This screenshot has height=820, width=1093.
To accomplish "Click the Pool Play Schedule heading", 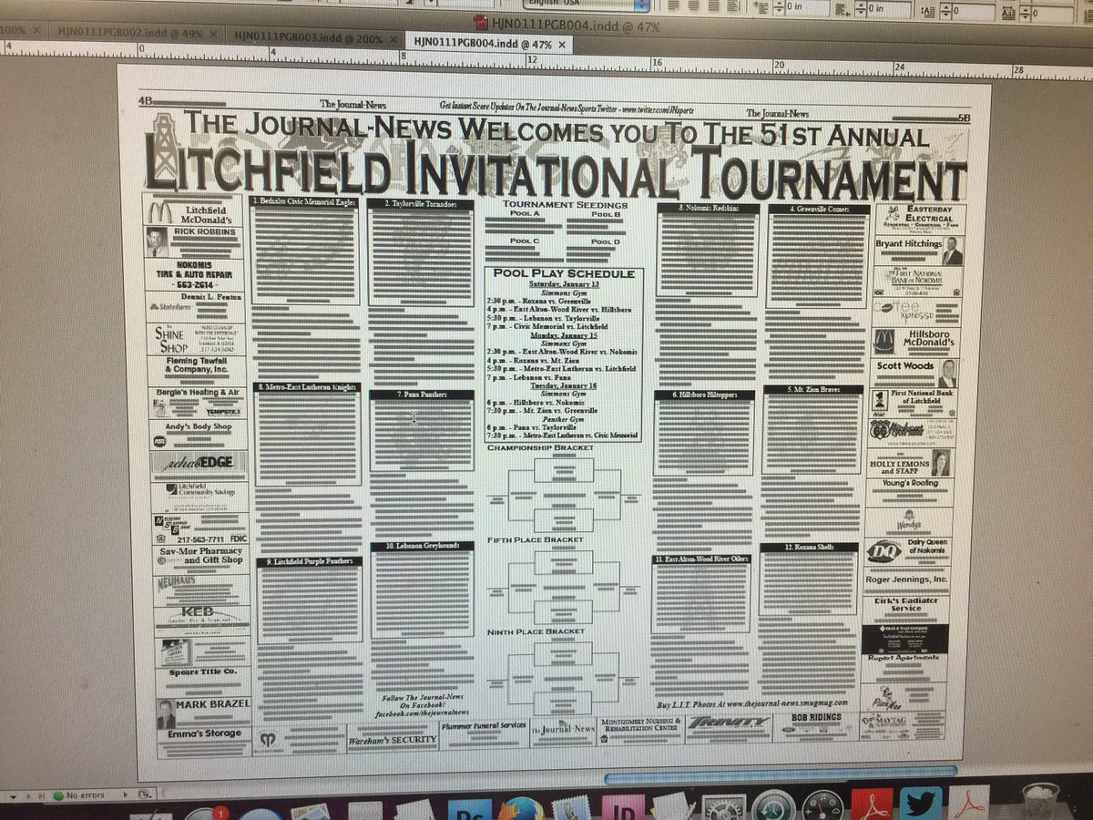I will click(x=563, y=273).
